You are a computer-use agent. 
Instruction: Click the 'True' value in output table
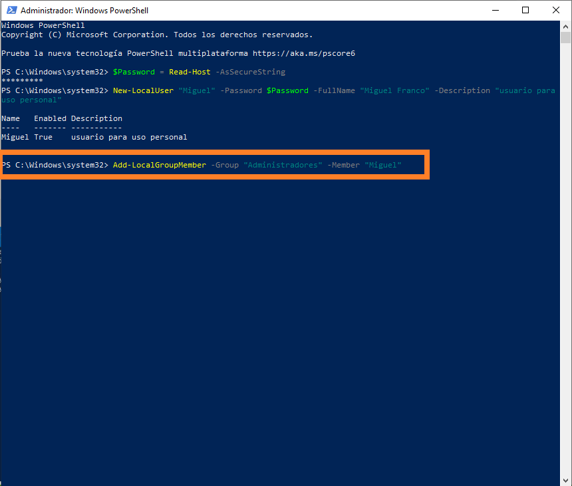[43, 137]
